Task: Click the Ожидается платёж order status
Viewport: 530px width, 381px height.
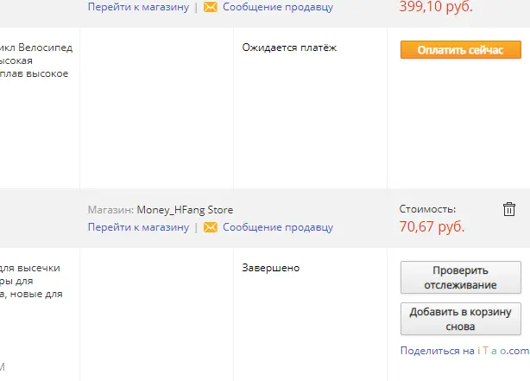Action: pos(289,48)
